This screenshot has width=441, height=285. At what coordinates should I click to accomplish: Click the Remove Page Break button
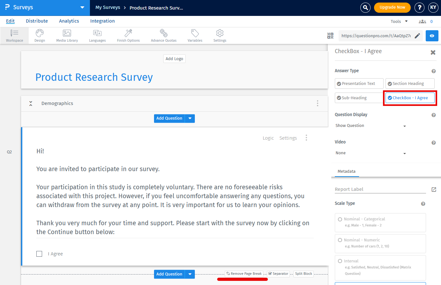pos(244,274)
